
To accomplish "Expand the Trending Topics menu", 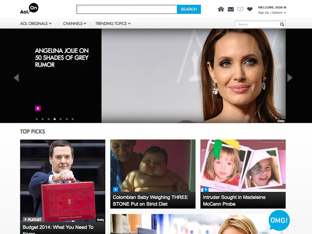I will coord(113,23).
